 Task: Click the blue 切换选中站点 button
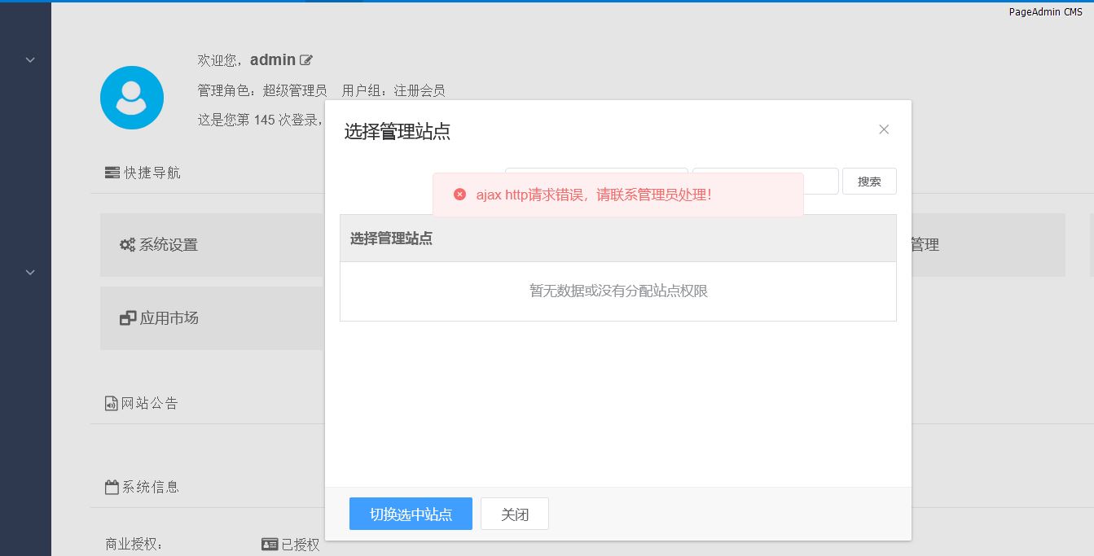click(x=411, y=514)
